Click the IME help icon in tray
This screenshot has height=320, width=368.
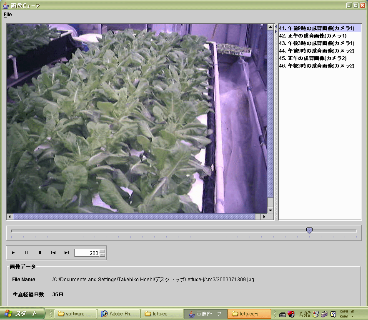[x=333, y=314]
